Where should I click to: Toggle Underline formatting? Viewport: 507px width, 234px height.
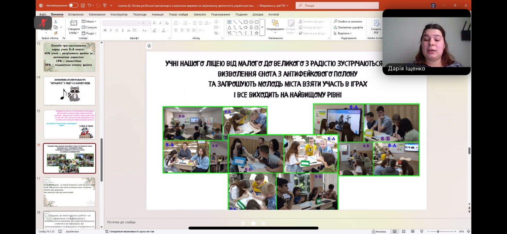pyautogui.click(x=117, y=30)
